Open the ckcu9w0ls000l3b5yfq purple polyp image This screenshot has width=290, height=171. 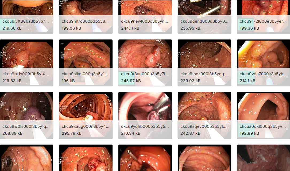(x=27, y=116)
